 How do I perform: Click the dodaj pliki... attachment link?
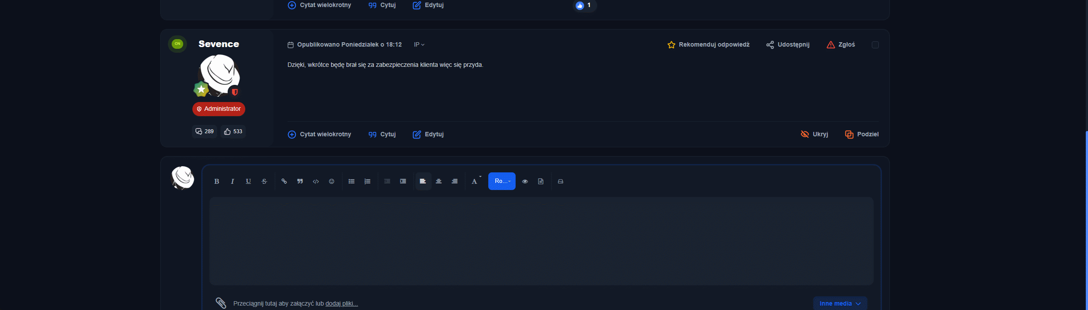(x=342, y=303)
